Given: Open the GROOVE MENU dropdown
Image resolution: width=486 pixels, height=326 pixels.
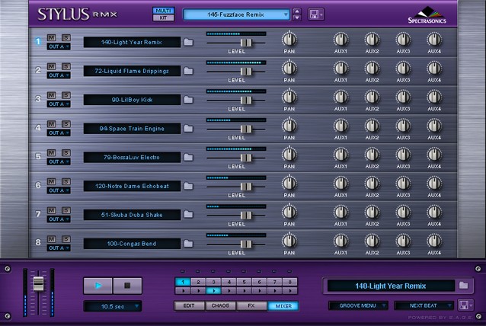Looking at the screenshot, I should click(358, 305).
